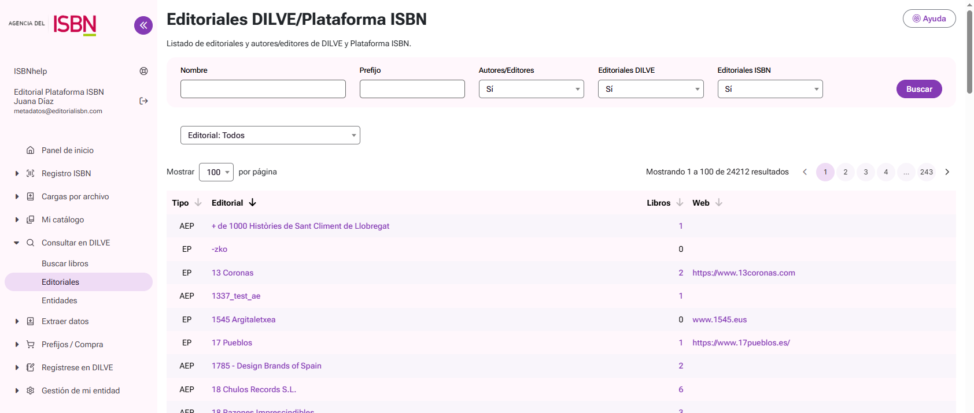Click the 6 books count for 18 Chulos Records
Viewport: 974px width, 413px height.
click(681, 389)
